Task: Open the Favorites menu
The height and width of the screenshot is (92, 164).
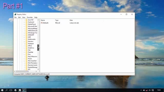Action: (x=30, y=17)
